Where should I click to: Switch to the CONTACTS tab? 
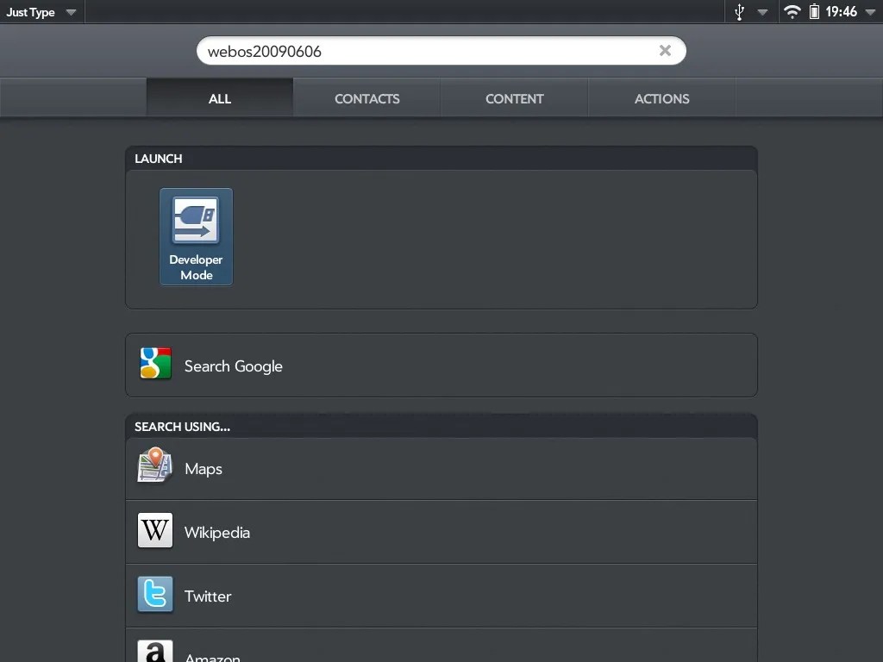pyautogui.click(x=366, y=98)
